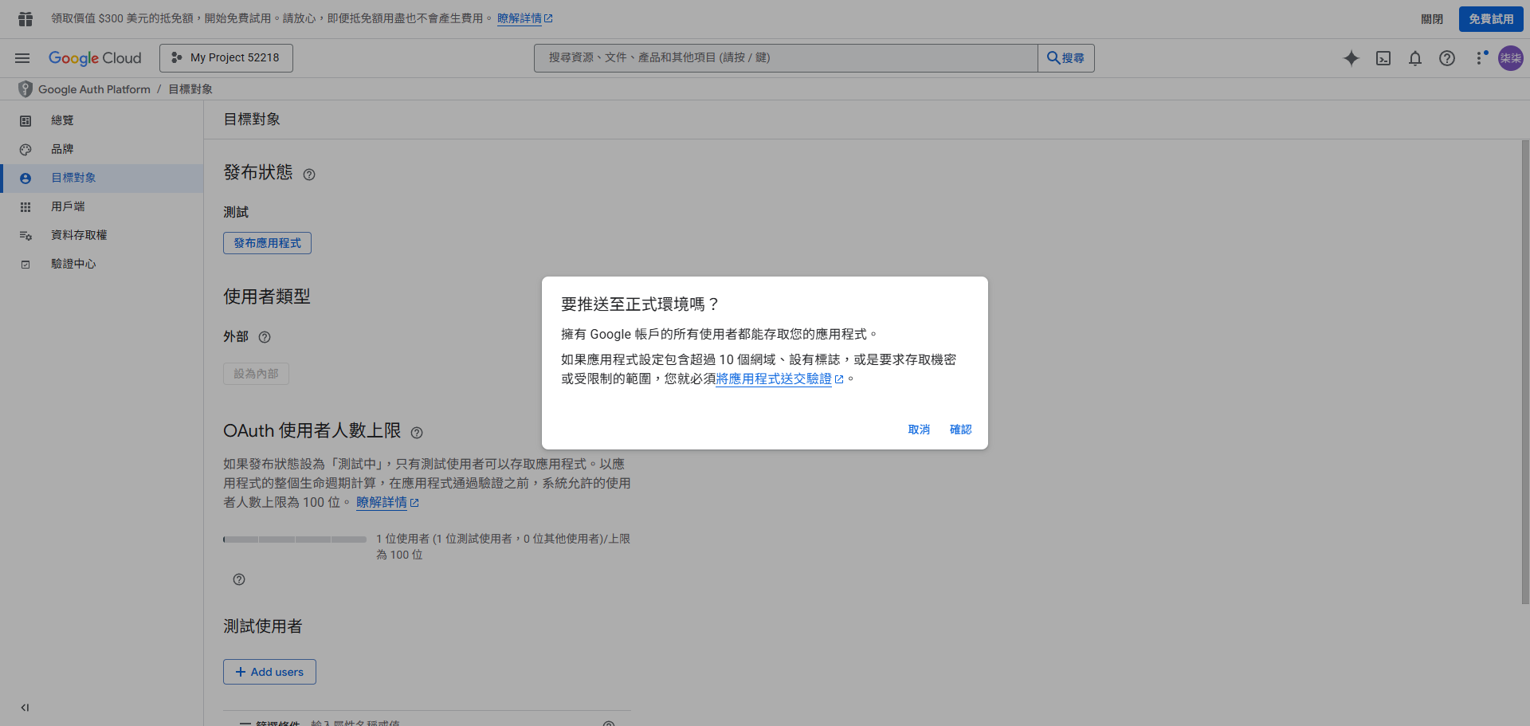Activate the Cloud Shell terminal
Image resolution: width=1530 pixels, height=726 pixels.
tap(1383, 58)
